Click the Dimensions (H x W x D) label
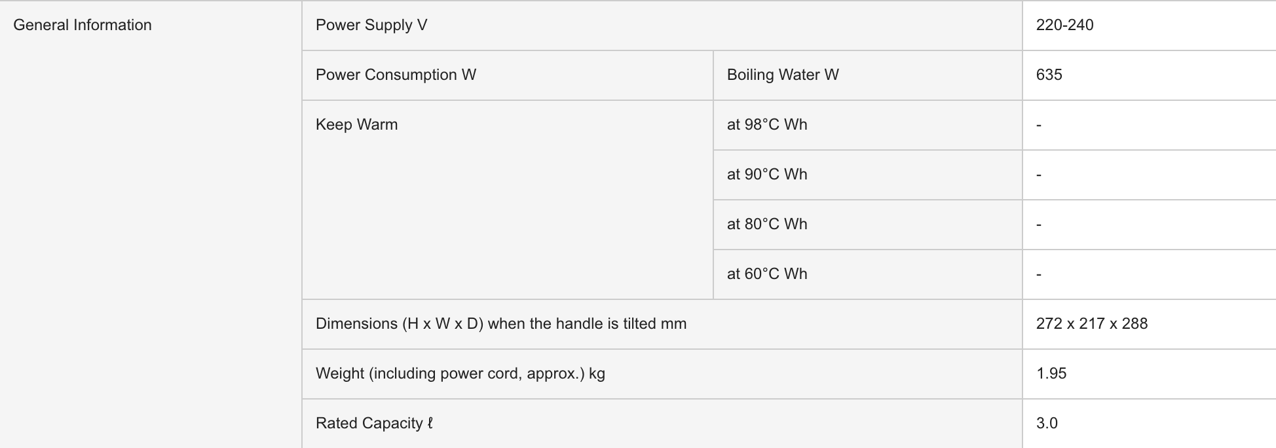 click(501, 324)
